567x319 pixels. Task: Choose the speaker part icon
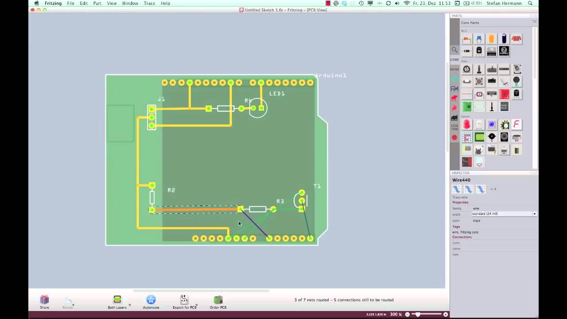504,137
